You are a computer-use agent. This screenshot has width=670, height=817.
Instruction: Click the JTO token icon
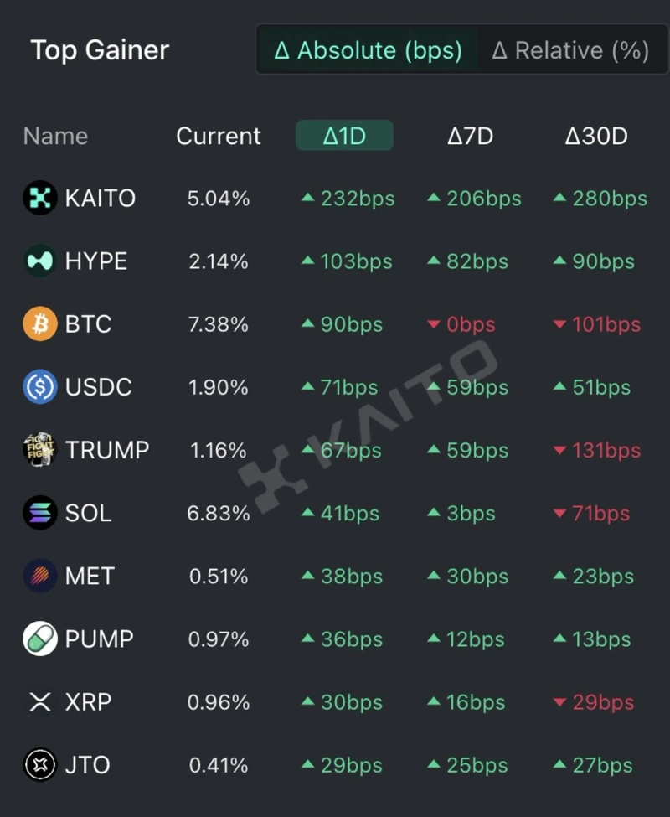pos(39,765)
